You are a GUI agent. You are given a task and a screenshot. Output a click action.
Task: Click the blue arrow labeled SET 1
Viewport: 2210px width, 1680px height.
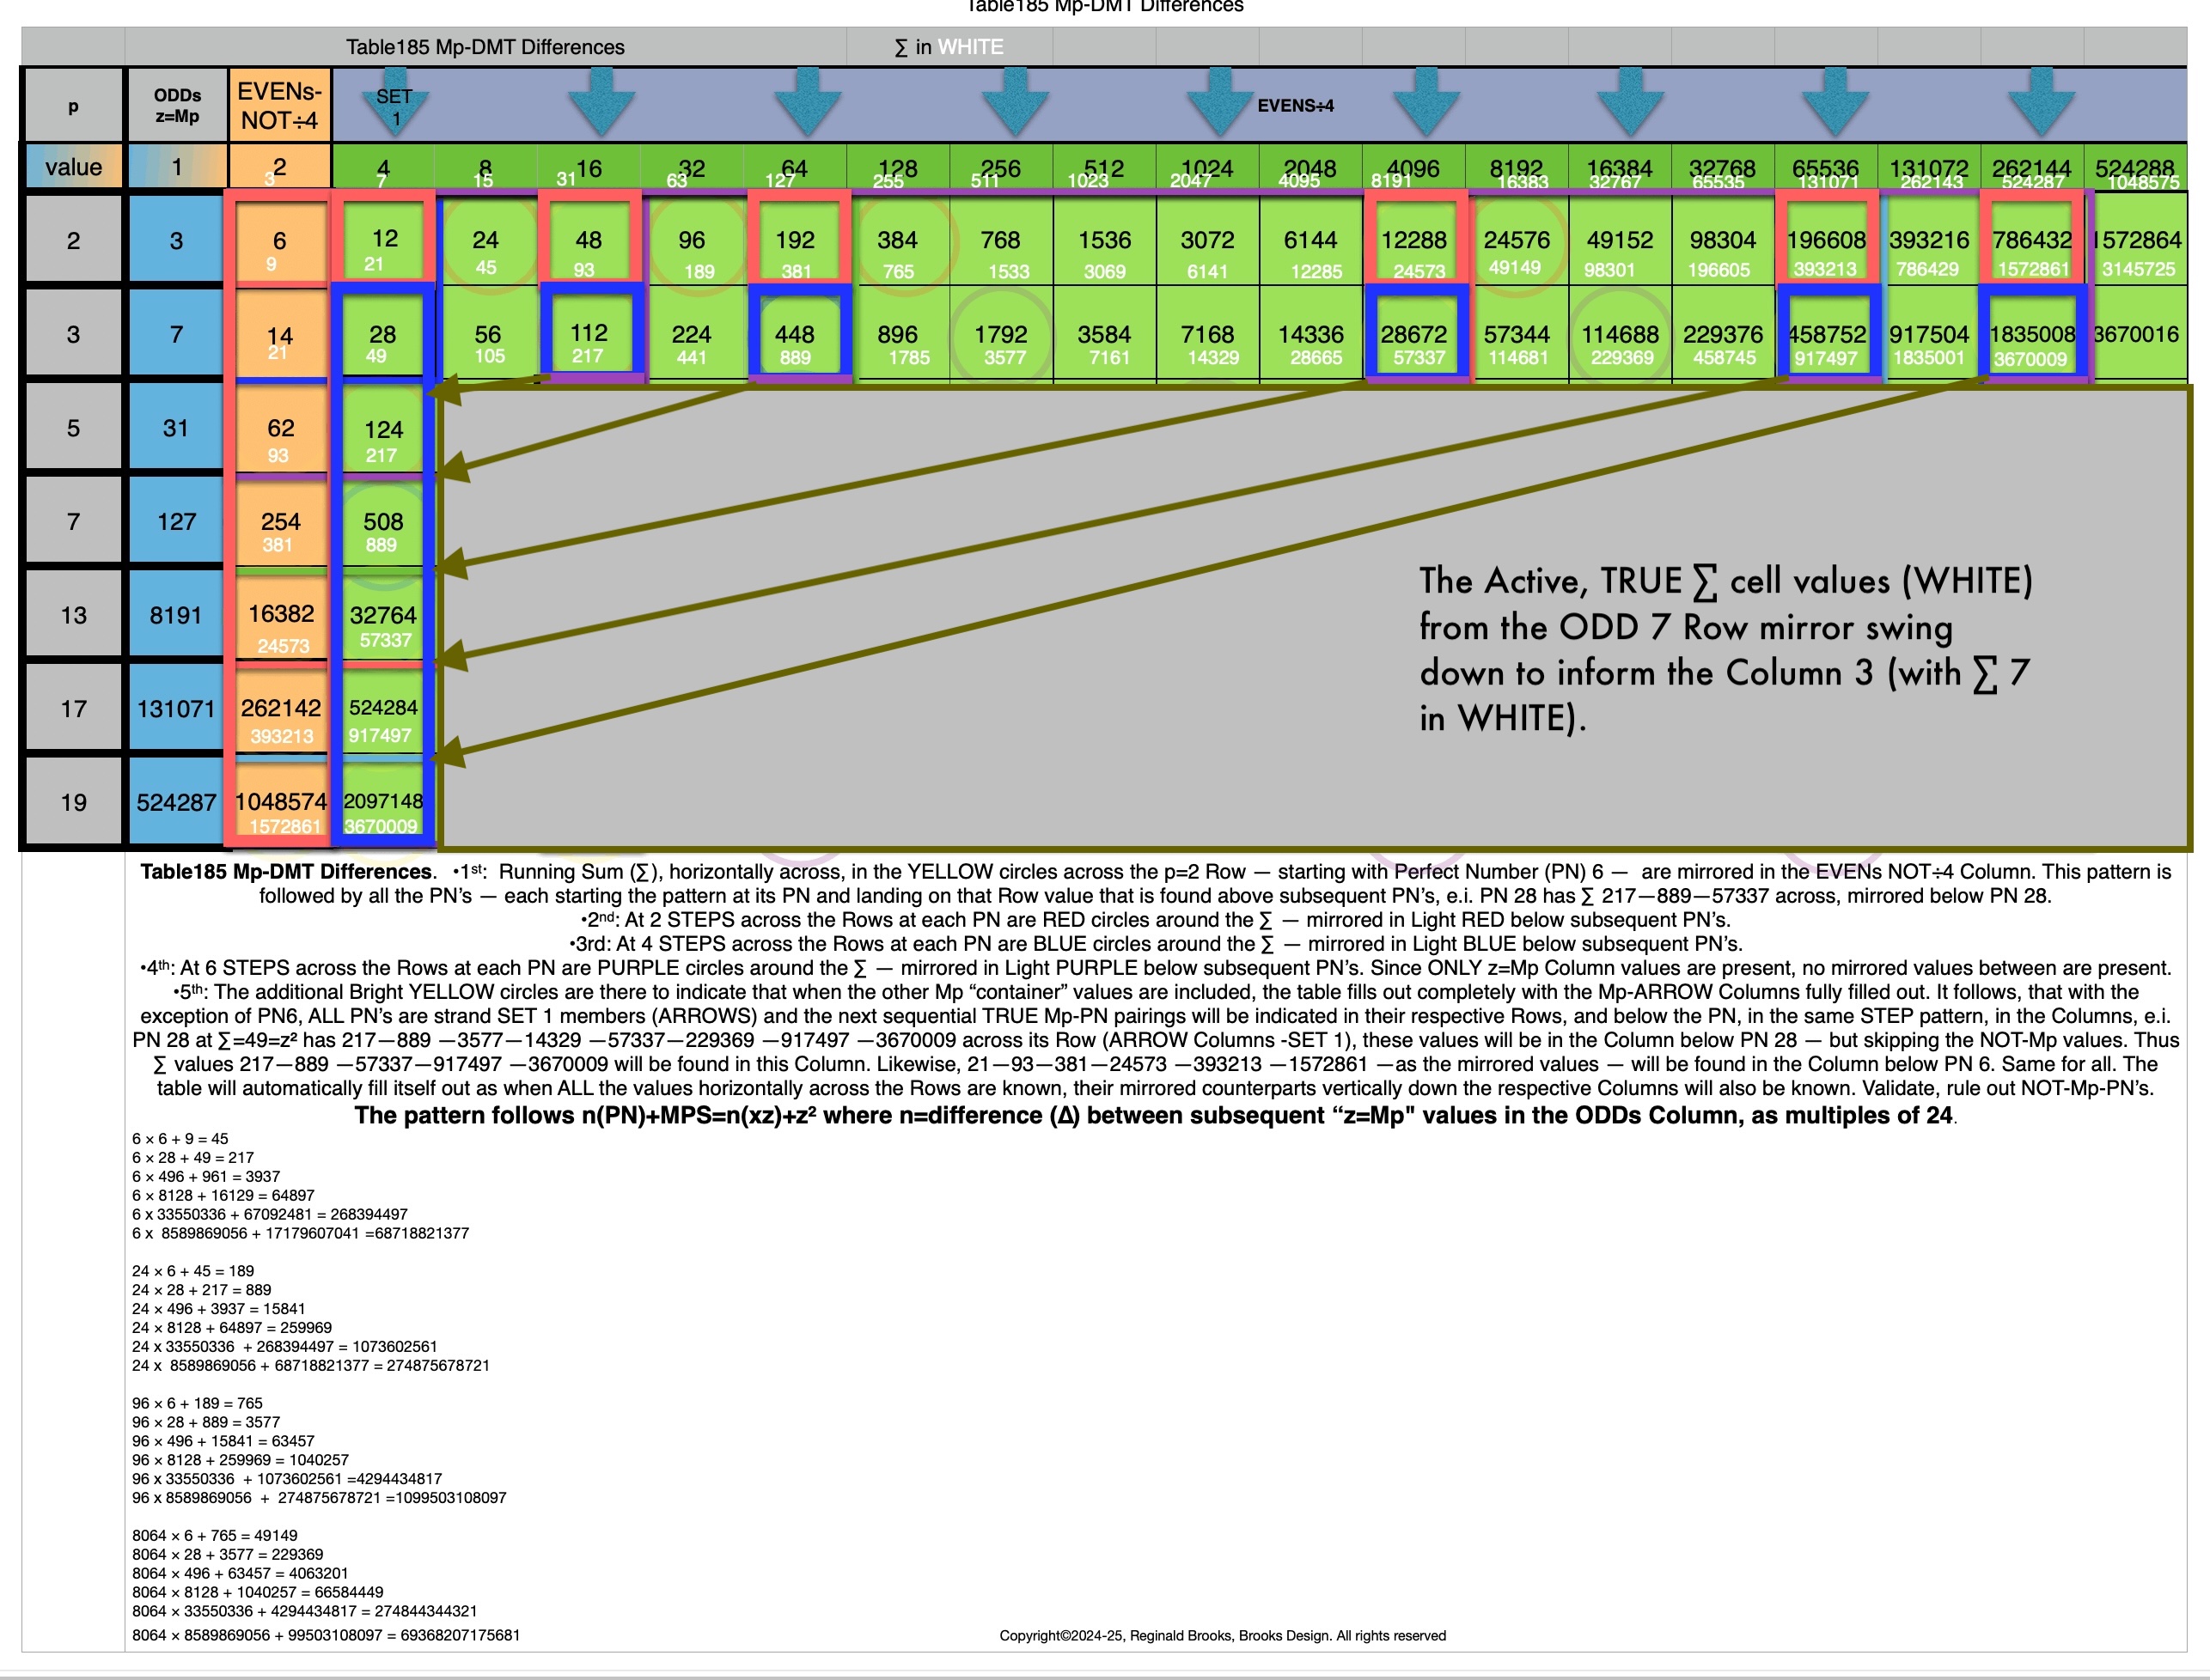pos(396,103)
